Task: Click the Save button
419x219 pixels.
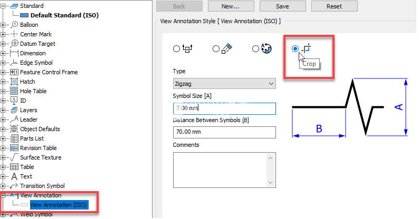Action: coord(282,6)
